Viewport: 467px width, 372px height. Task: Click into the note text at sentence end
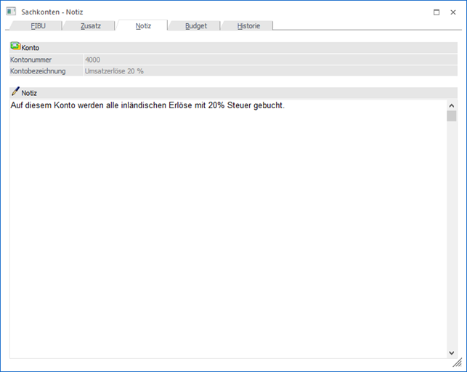285,106
